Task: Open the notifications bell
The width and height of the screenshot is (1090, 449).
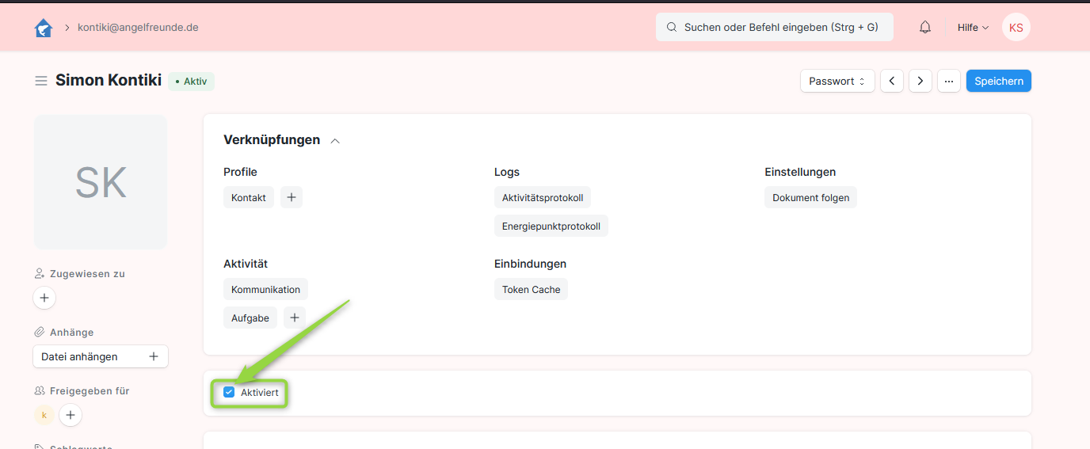Action: point(924,27)
